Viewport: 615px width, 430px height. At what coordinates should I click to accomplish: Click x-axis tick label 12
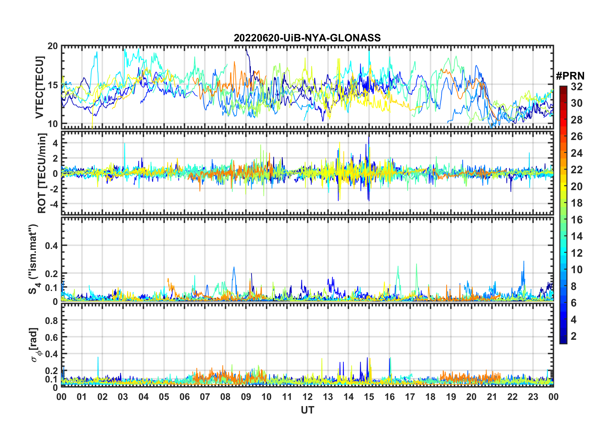tap(307, 397)
